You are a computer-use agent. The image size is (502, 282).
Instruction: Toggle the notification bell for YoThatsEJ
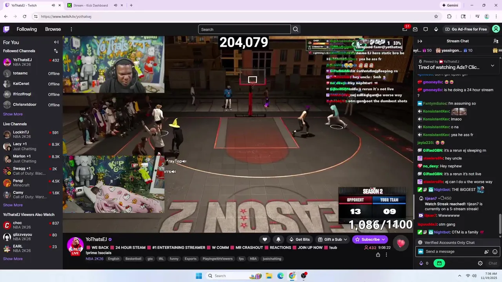278,239
